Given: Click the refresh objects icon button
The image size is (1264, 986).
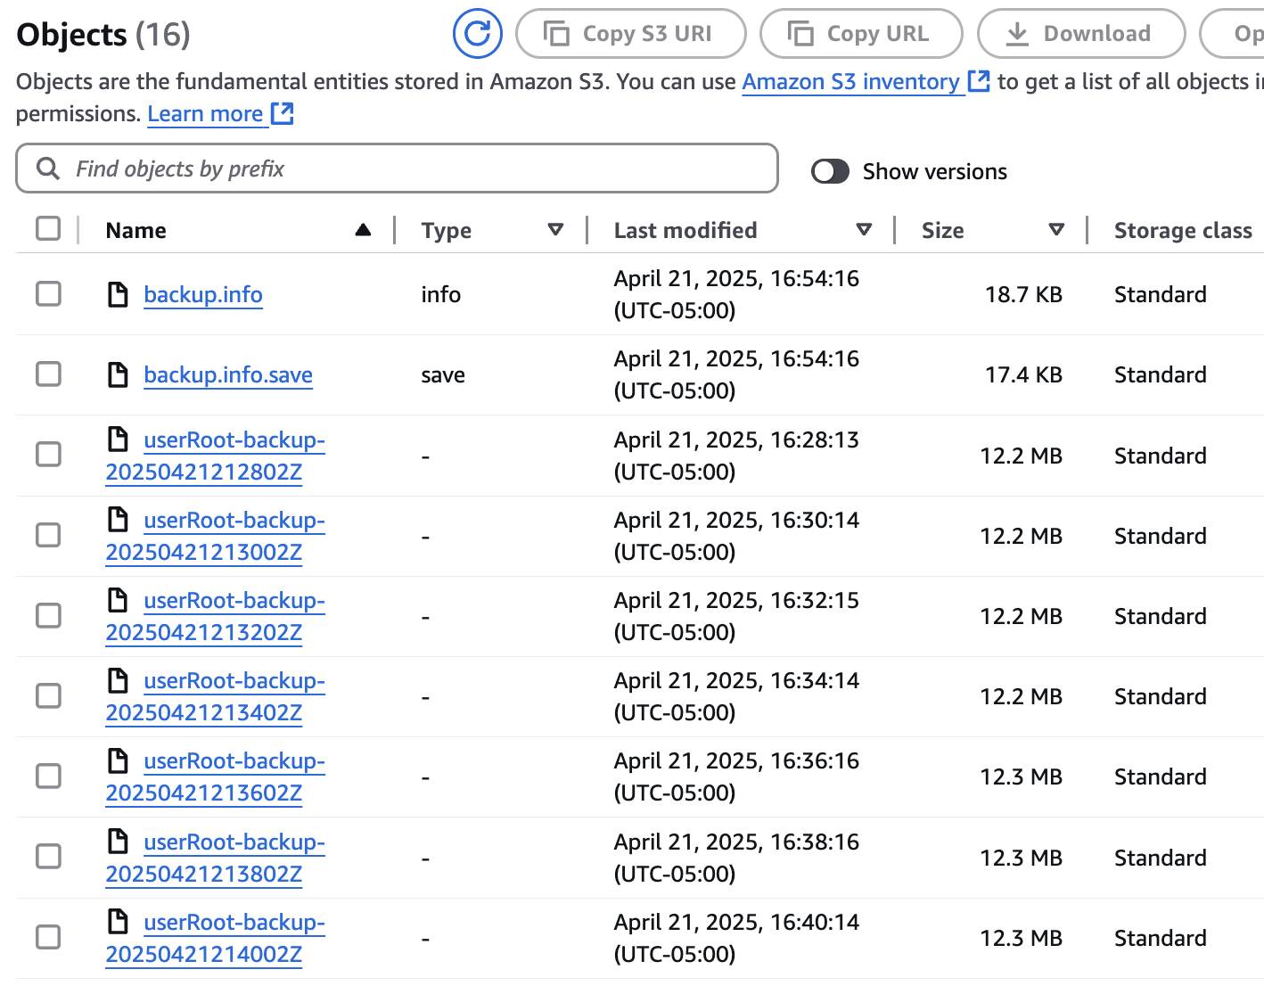Looking at the screenshot, I should [x=477, y=34].
